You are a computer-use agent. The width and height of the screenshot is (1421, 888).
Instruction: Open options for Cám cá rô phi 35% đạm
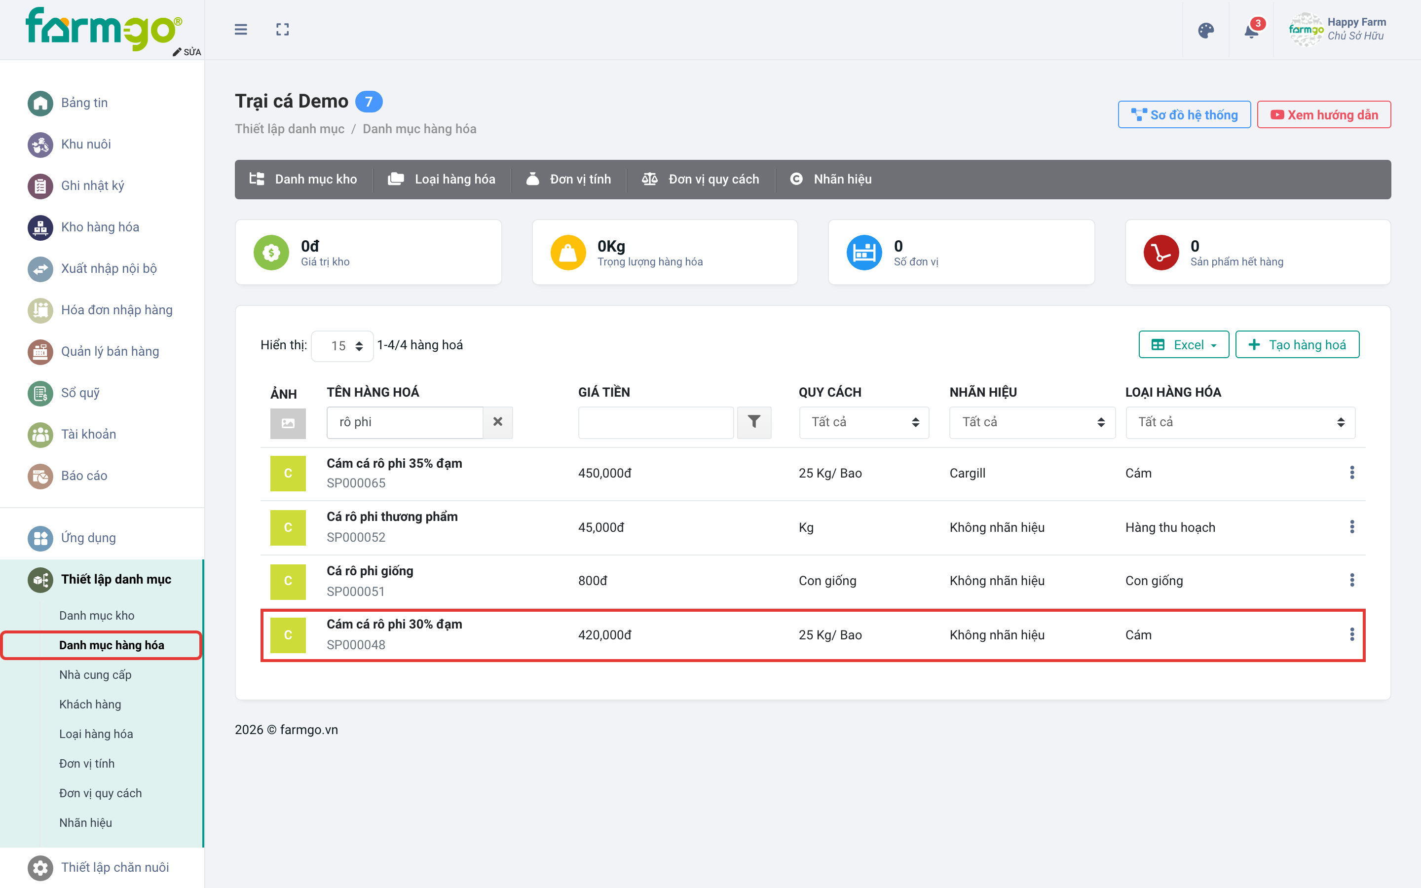(1352, 473)
